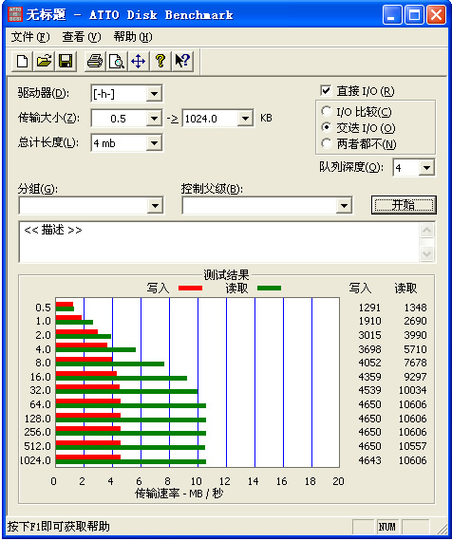Viewport: 452px width, 541px height.
Task: Open About via yellow question mark icon
Action: click(x=160, y=62)
